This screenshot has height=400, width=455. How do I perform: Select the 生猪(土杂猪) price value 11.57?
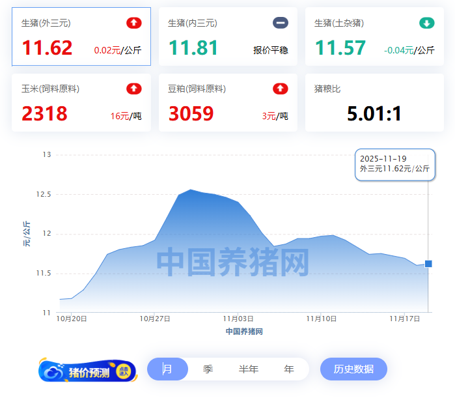pyautogui.click(x=340, y=48)
